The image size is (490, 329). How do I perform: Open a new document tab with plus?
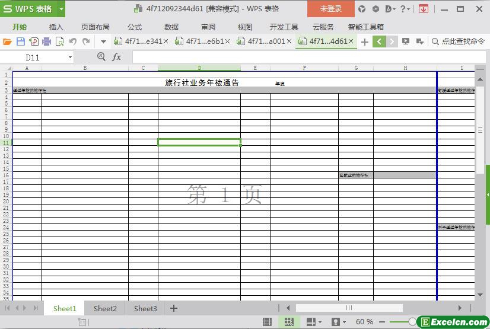[364, 41]
